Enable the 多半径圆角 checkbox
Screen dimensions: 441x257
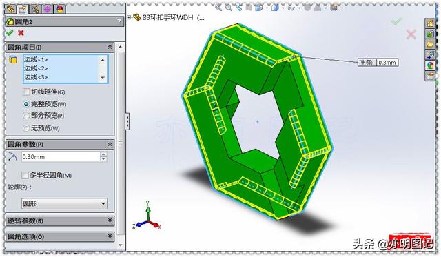25,175
